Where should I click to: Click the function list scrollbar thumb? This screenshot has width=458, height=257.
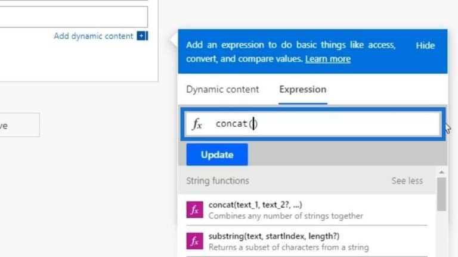click(x=441, y=194)
